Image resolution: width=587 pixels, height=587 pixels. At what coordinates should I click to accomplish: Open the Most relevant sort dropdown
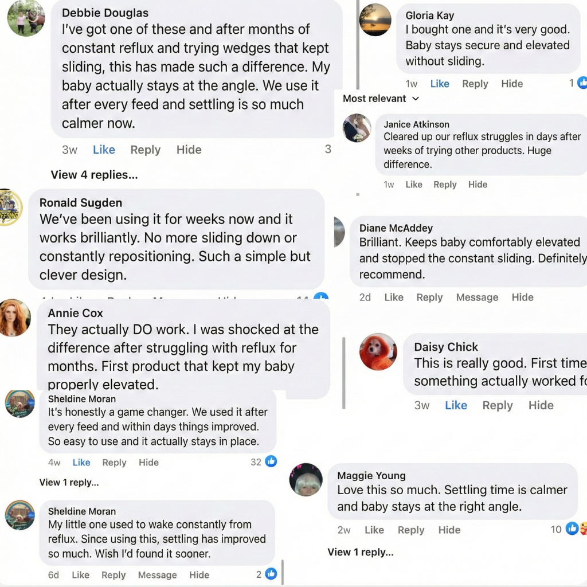click(x=381, y=99)
